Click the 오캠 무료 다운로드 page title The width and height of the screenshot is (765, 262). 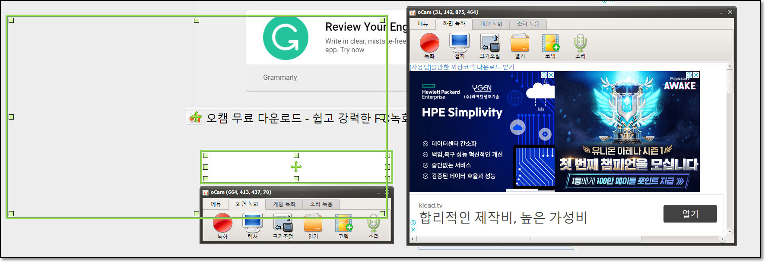307,118
